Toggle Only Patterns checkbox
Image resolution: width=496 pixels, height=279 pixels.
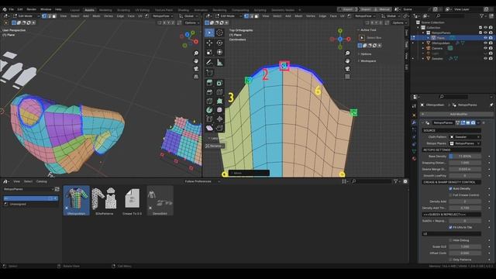click(450, 260)
